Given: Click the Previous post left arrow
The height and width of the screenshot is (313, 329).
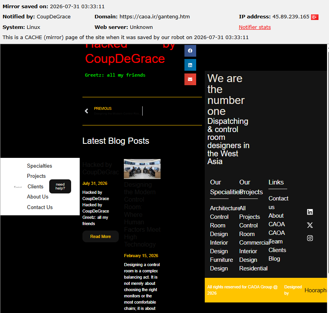Looking at the screenshot, I should tap(86, 111).
